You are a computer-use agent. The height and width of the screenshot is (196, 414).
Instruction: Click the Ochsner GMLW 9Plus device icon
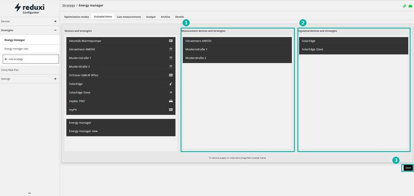(x=171, y=75)
